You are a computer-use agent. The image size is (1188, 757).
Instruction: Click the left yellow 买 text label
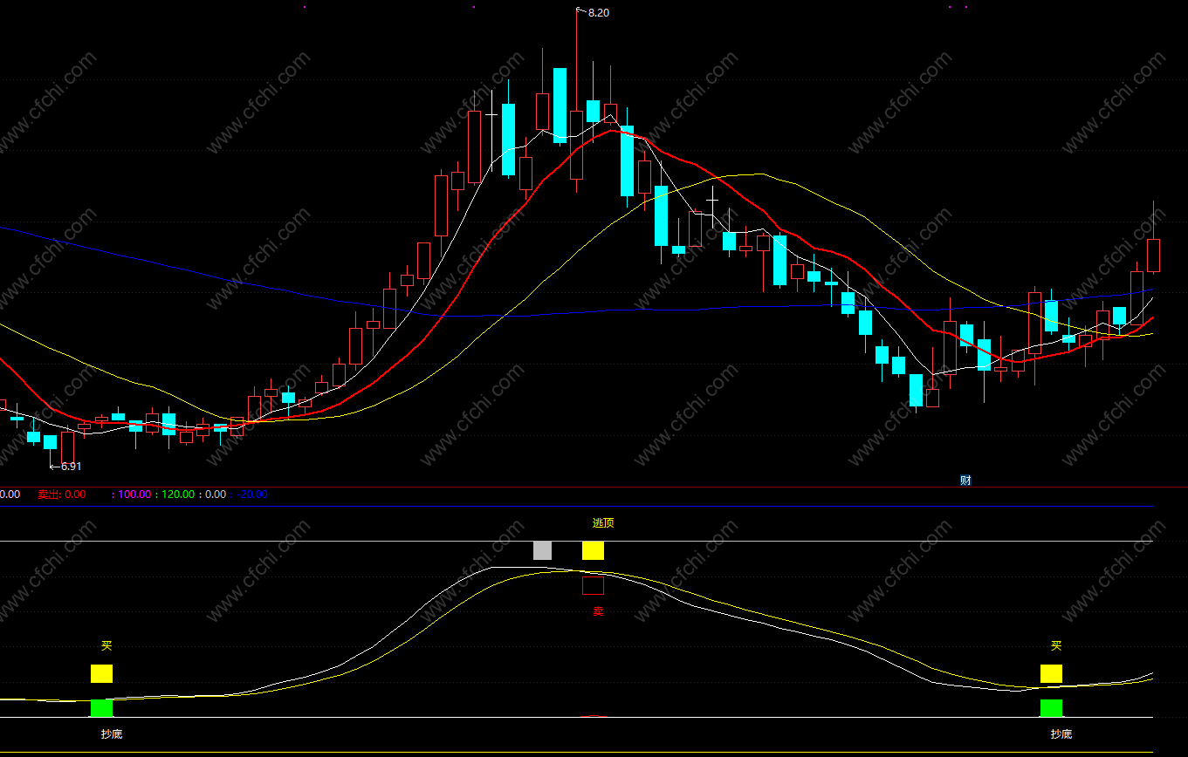point(106,646)
